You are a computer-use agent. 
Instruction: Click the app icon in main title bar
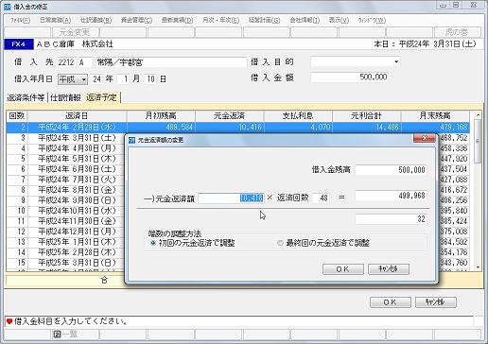(7, 7)
